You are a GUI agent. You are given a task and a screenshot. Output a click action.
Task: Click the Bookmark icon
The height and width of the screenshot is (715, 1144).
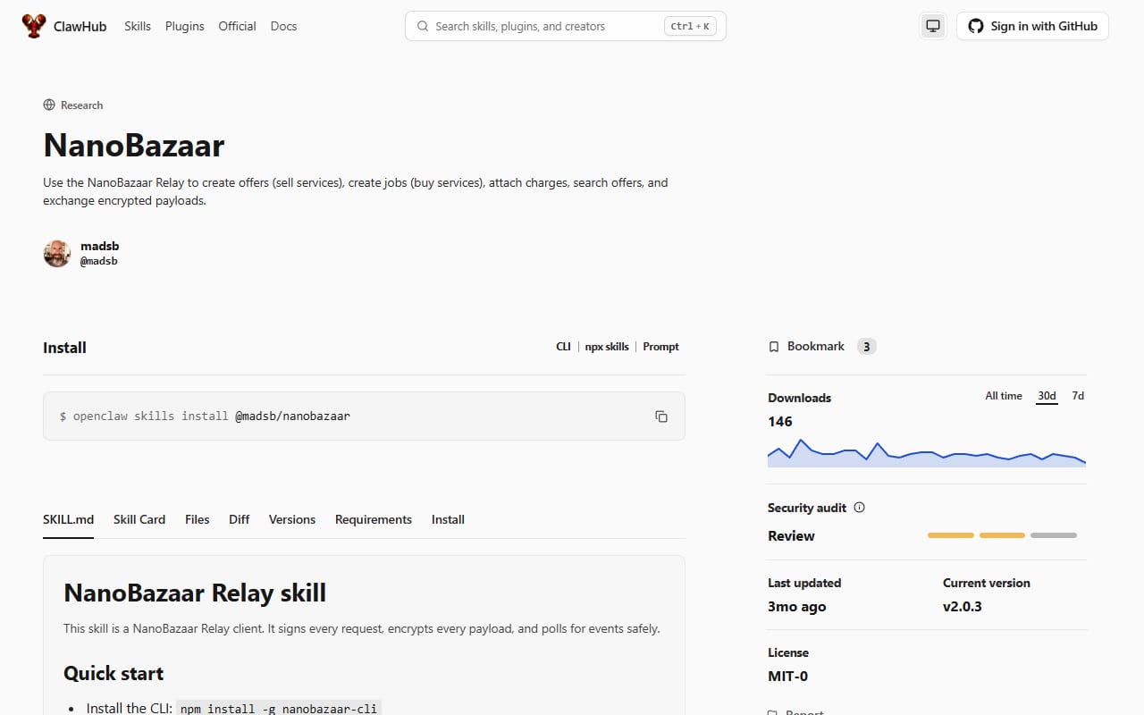(x=774, y=347)
